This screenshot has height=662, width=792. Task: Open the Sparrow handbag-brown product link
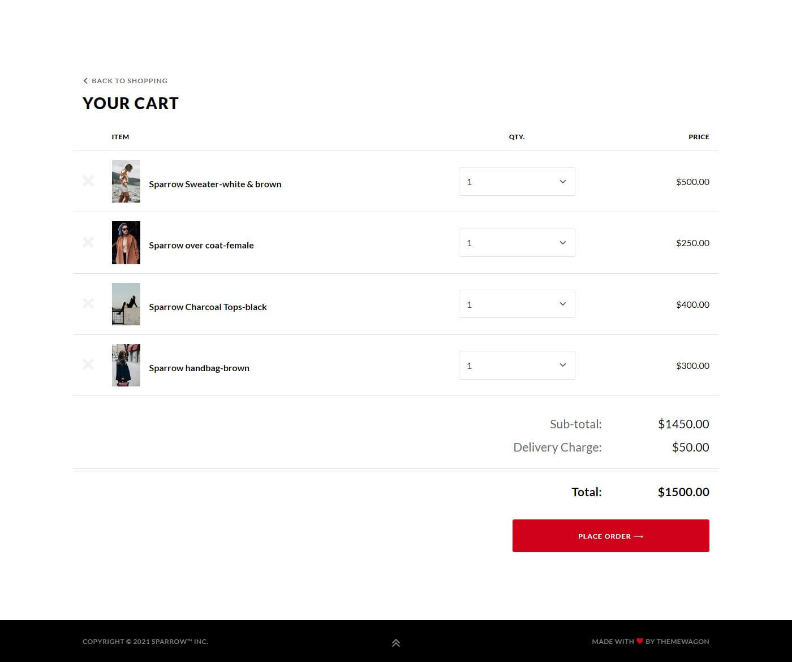[x=199, y=368]
